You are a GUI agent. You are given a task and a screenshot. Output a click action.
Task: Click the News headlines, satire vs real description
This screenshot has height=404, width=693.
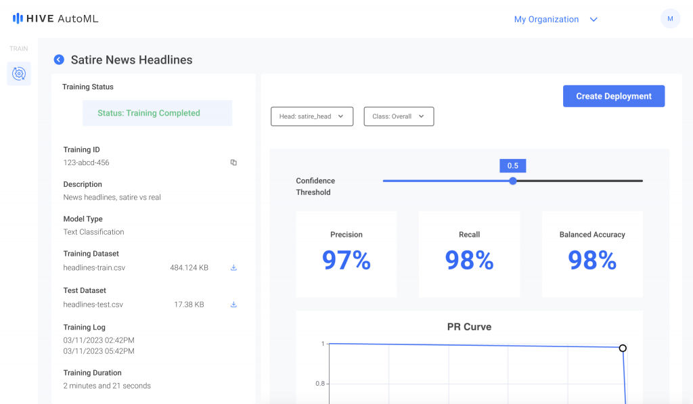click(x=112, y=197)
